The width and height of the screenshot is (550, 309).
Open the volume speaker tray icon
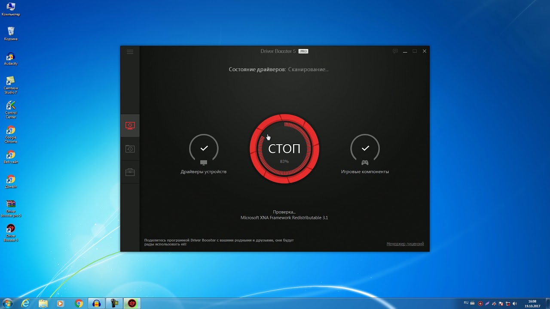(515, 303)
